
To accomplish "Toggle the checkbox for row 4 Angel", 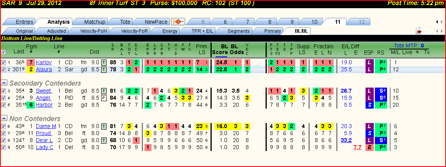I will coord(4,98).
